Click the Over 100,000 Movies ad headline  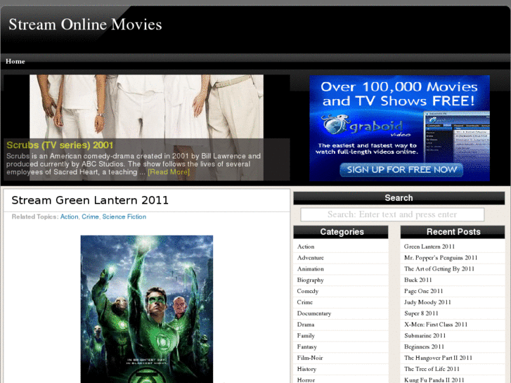point(399,94)
